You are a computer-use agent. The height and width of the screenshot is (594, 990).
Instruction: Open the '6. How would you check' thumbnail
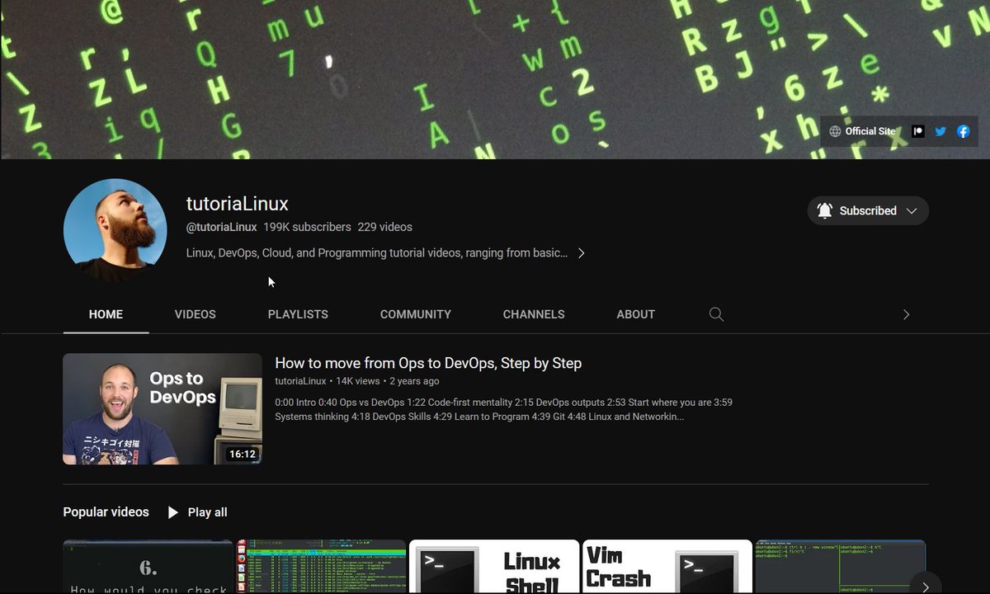click(x=148, y=567)
